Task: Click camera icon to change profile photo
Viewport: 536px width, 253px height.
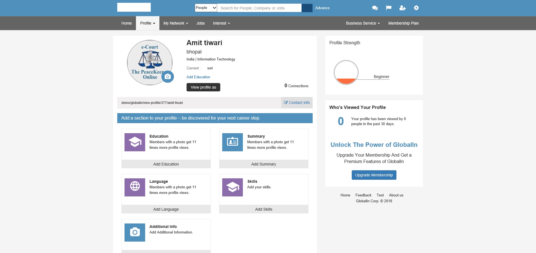Action: pos(167,77)
